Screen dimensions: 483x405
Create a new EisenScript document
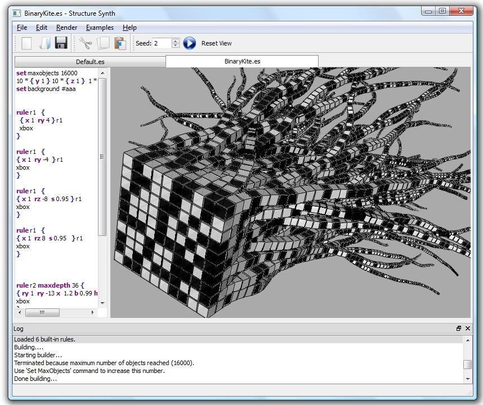pyautogui.click(x=26, y=43)
